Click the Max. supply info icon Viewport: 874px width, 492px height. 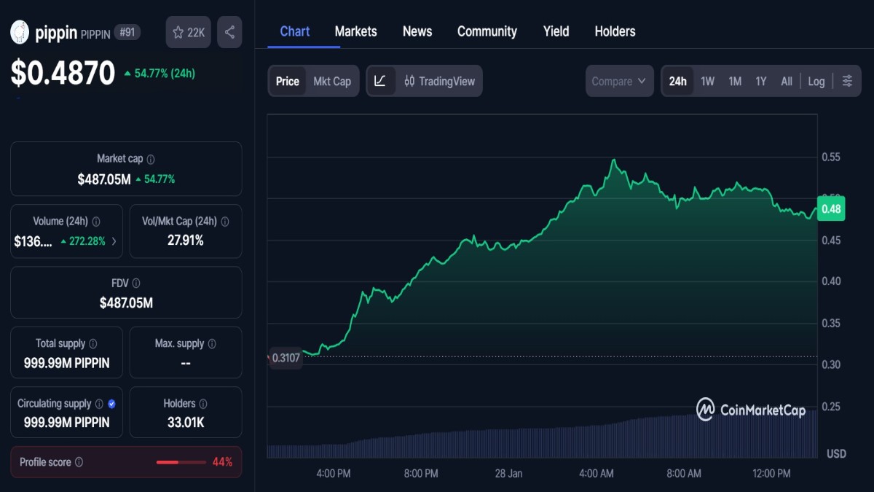coord(211,343)
